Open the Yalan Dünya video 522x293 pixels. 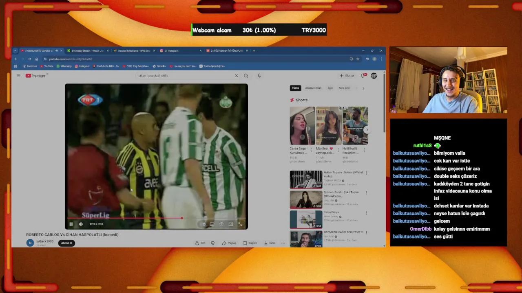(306, 219)
